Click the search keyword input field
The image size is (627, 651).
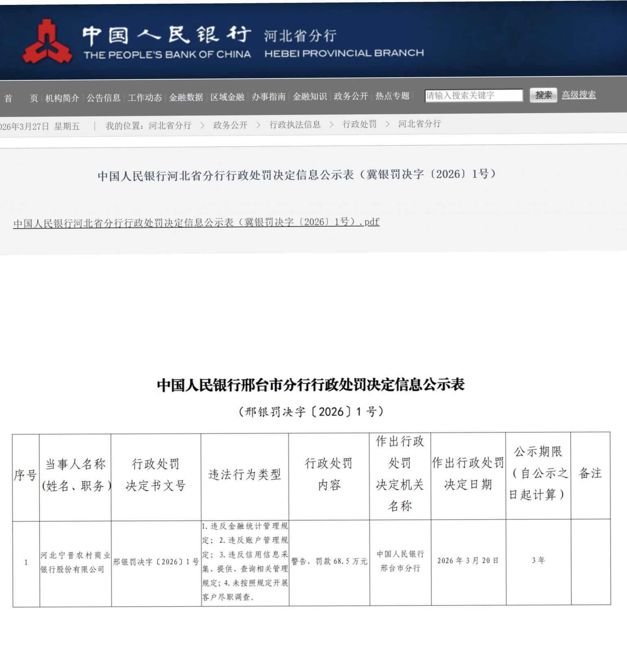pos(474,96)
